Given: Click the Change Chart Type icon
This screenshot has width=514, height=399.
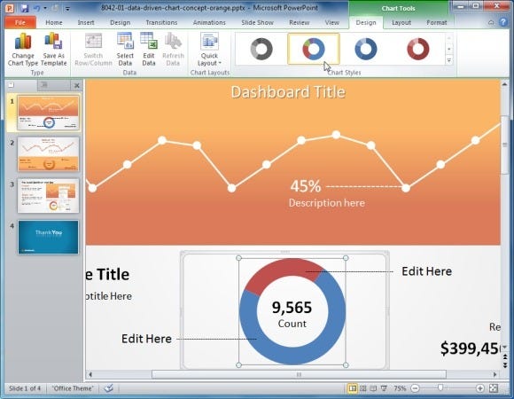Looking at the screenshot, I should point(23,42).
